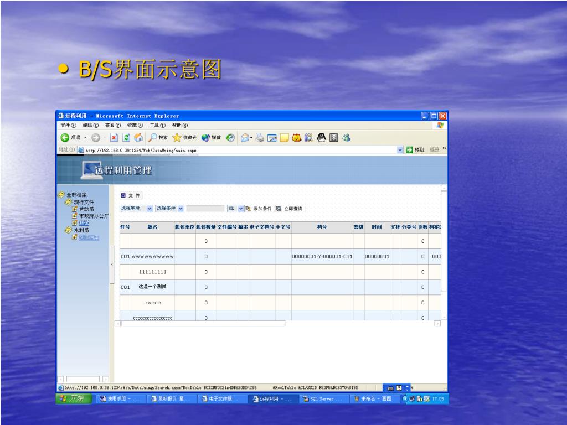Switch to SQL Server taskbar window
The width and height of the screenshot is (567, 425).
[323, 398]
